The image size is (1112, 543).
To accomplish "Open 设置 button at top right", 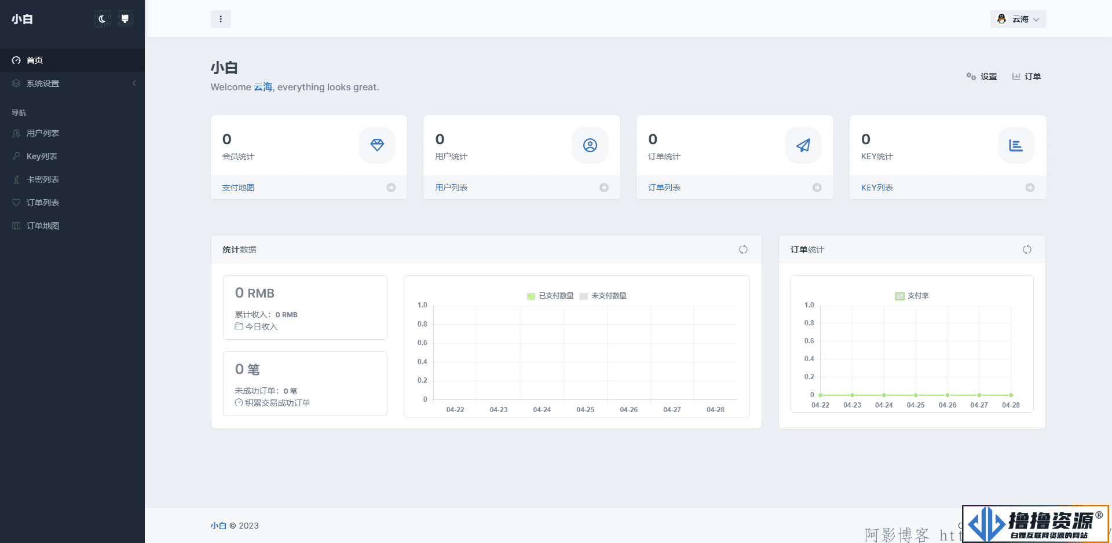I will [x=982, y=76].
